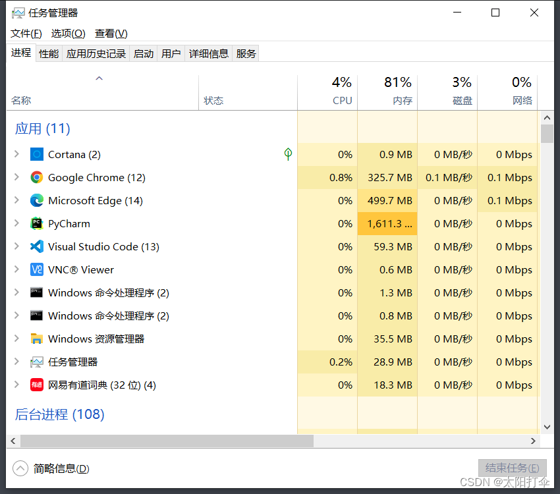
Task: Click the 结束任务(E) button
Action: [512, 468]
